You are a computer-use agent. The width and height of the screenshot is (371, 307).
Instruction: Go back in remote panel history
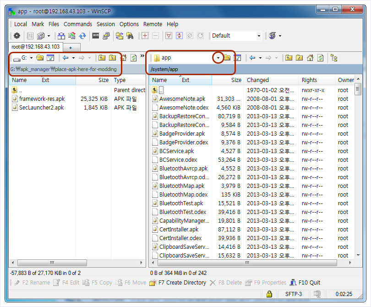(x=252, y=58)
